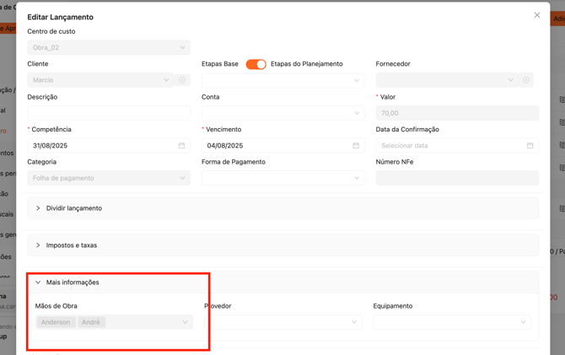The height and width of the screenshot is (355, 565).
Task: Expand the Impostos e taxas section
Action: [72, 245]
